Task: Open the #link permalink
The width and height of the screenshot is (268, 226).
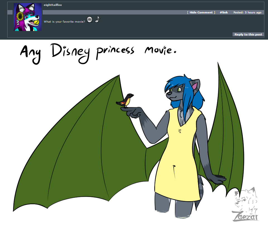Action: (x=224, y=13)
